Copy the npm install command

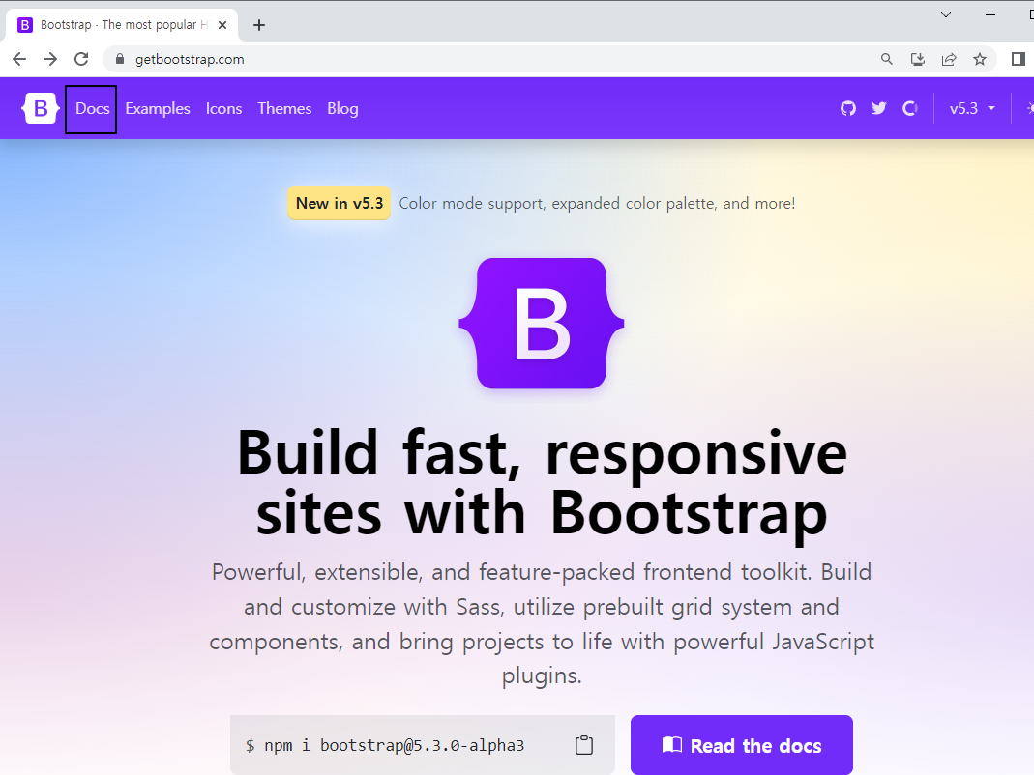click(x=584, y=745)
